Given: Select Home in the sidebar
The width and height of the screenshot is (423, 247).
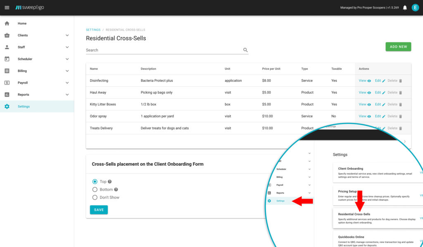Looking at the screenshot, I should [21, 24].
